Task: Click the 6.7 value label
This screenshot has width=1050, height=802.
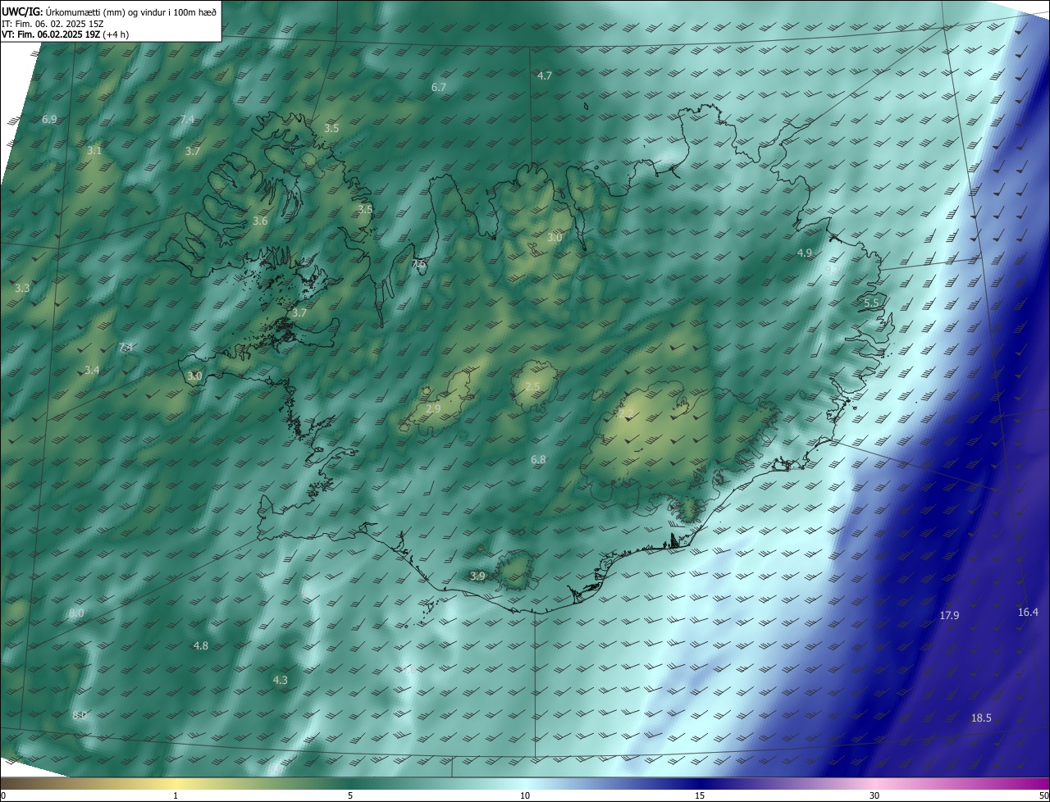Action: pos(439,87)
